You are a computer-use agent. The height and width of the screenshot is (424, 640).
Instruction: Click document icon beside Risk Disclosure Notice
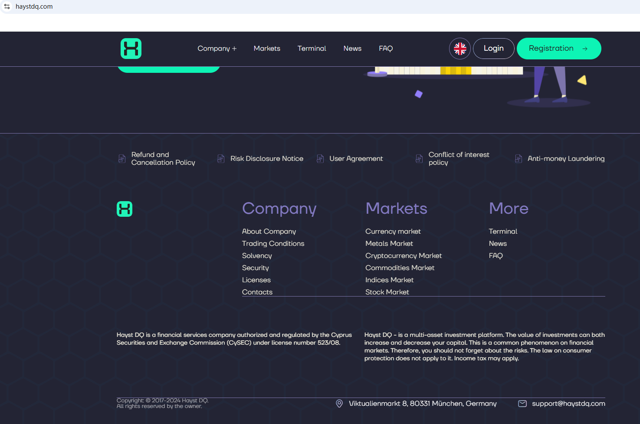(x=221, y=159)
